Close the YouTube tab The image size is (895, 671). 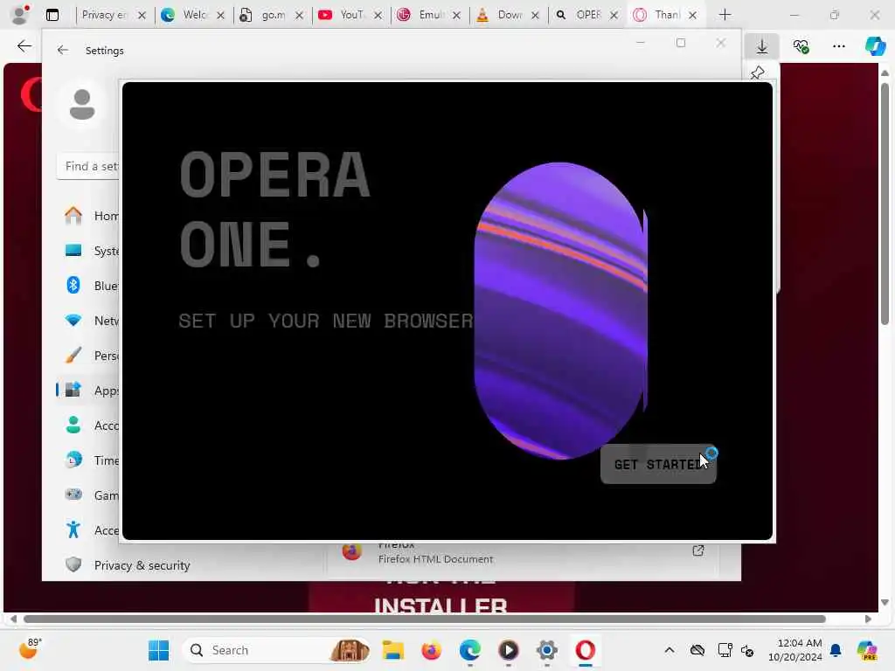click(x=378, y=16)
